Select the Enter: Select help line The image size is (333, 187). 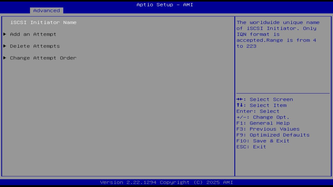pyautogui.click(x=257, y=111)
